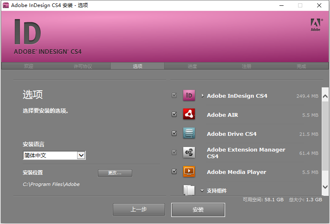Click the 249.4 MB size value
The image size is (330, 224).
(x=307, y=96)
